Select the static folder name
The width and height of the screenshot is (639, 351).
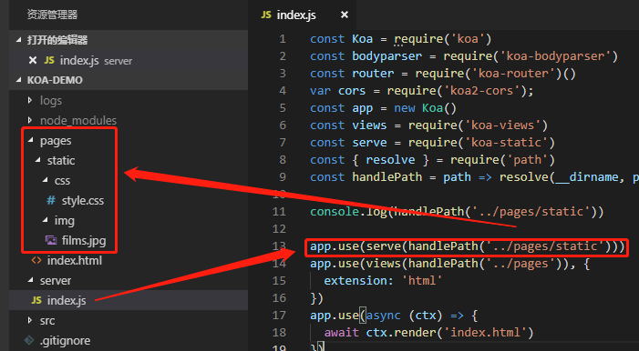[x=61, y=160]
